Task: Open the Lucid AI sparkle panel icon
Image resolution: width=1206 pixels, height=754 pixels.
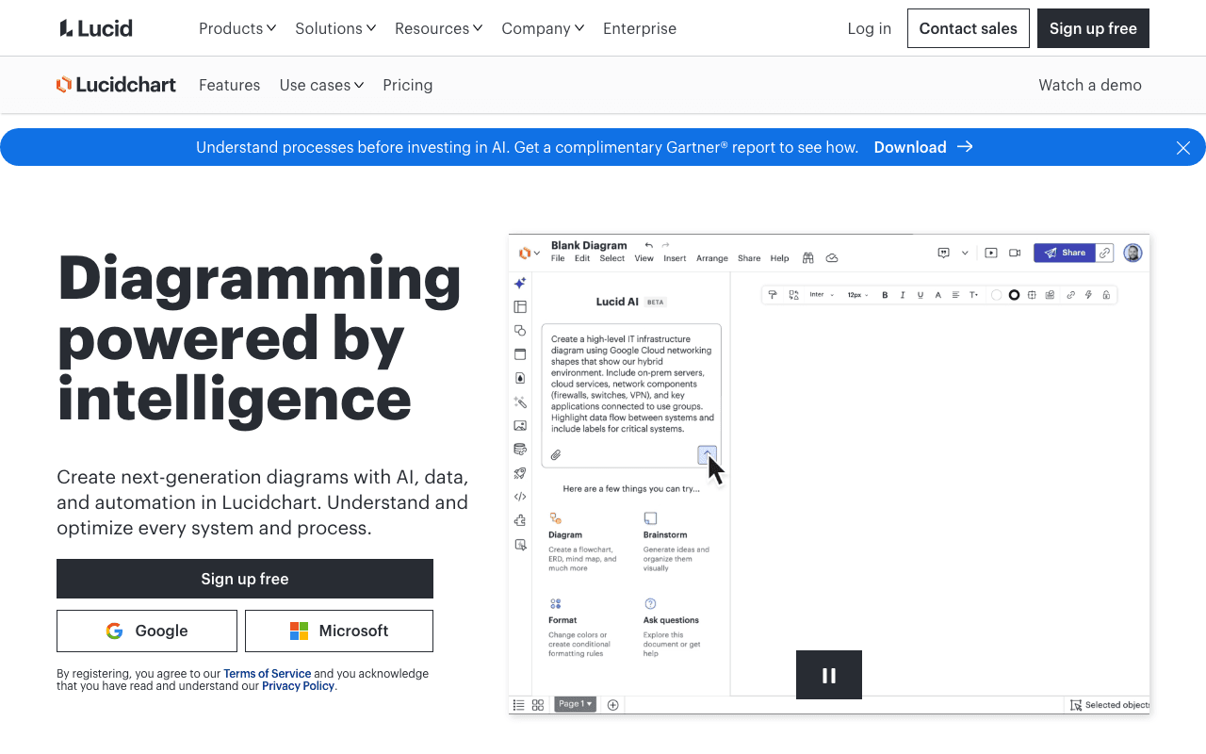Action: [x=519, y=283]
